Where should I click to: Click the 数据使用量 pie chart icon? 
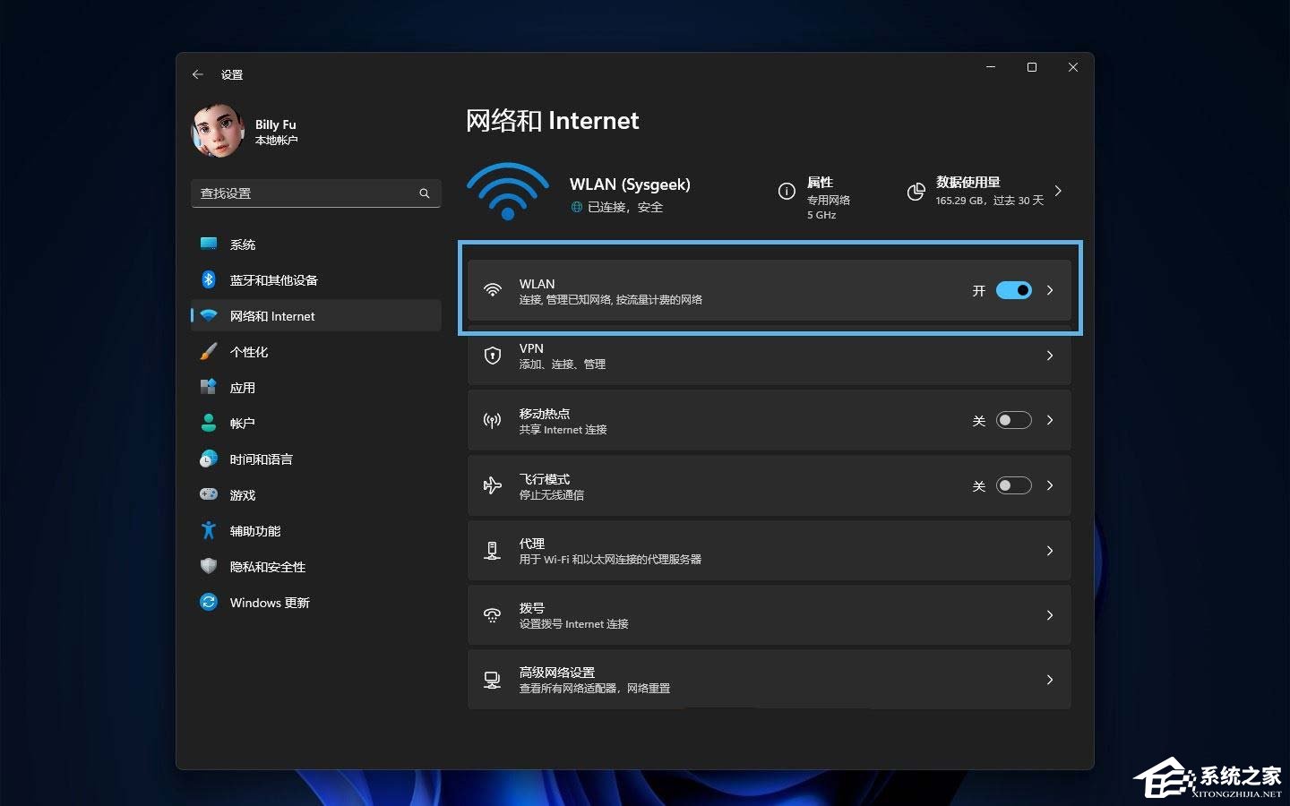coord(916,191)
